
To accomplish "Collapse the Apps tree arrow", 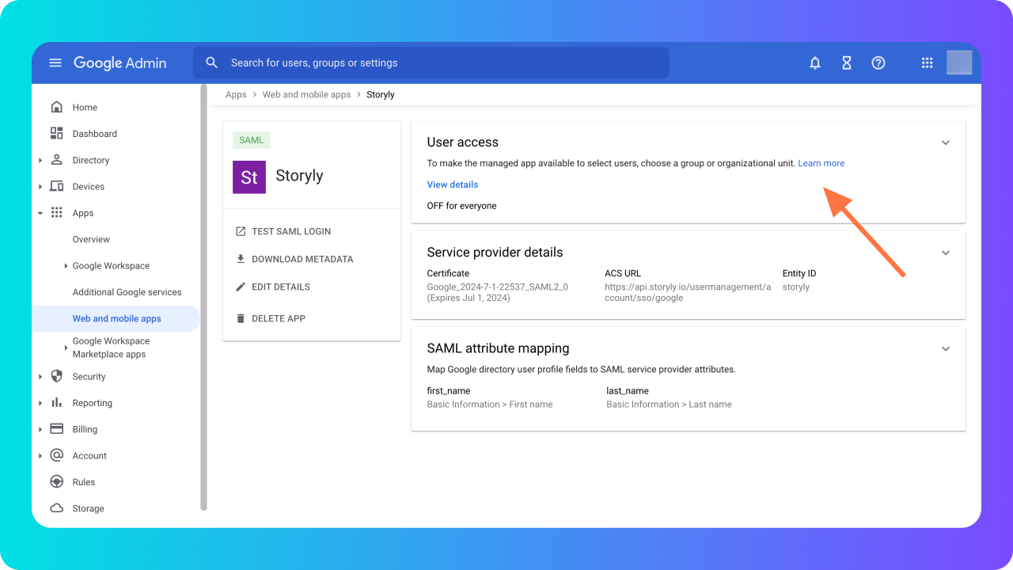I will [40, 213].
